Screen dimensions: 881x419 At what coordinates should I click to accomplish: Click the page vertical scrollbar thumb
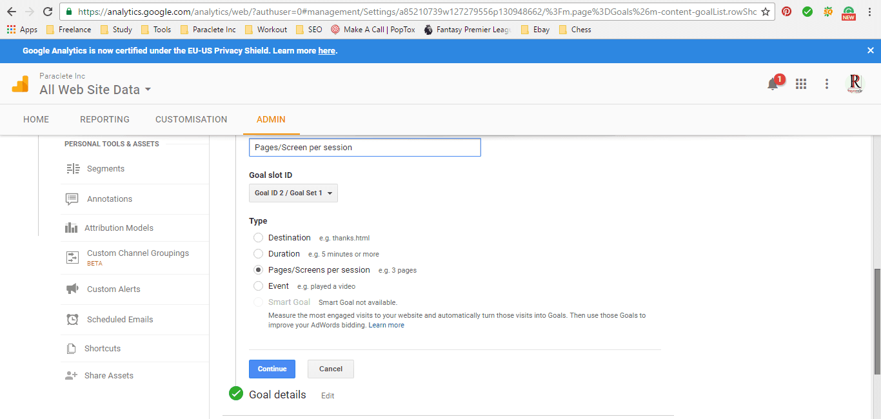tap(877, 321)
